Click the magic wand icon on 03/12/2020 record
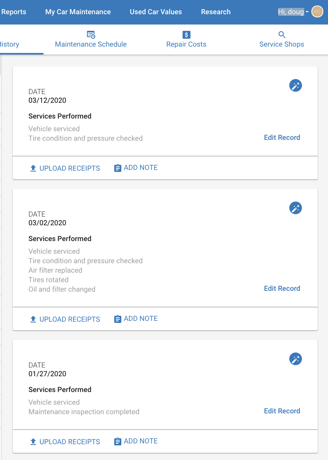Screen dimensions: 328x460 click(296, 85)
